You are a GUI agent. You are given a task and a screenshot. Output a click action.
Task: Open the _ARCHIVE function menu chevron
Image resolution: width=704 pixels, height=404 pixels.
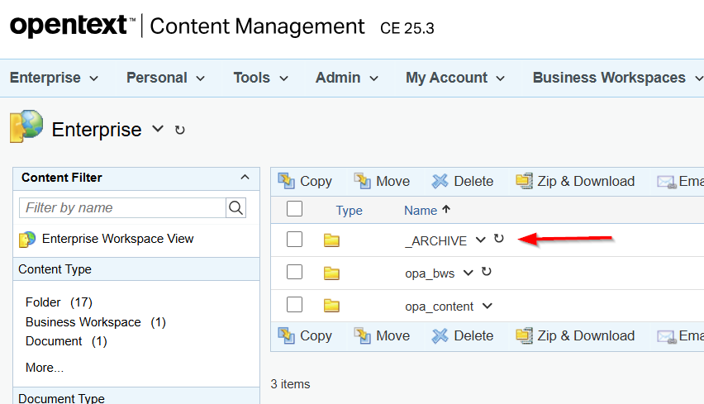[480, 240]
